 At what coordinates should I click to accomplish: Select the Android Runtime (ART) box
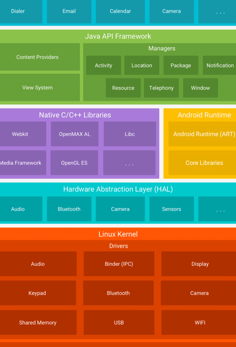[203, 134]
